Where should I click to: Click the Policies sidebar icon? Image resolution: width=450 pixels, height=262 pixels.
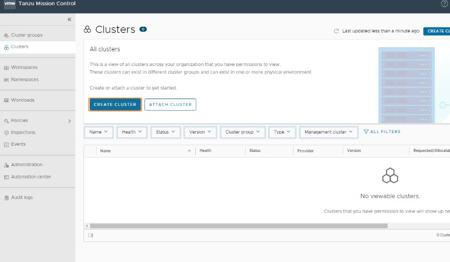pos(6,121)
